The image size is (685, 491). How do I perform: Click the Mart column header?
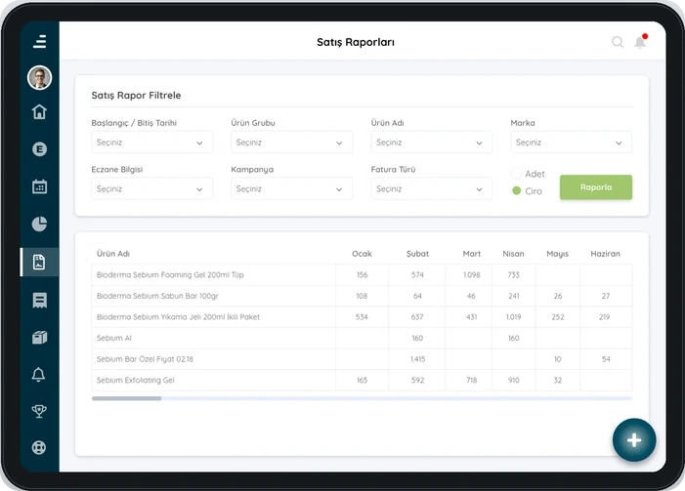tap(471, 254)
